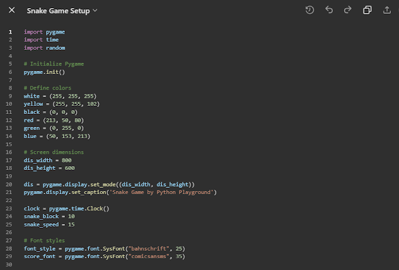Redo the last undone edit
The width and height of the screenshot is (399, 270).
tap(348, 10)
